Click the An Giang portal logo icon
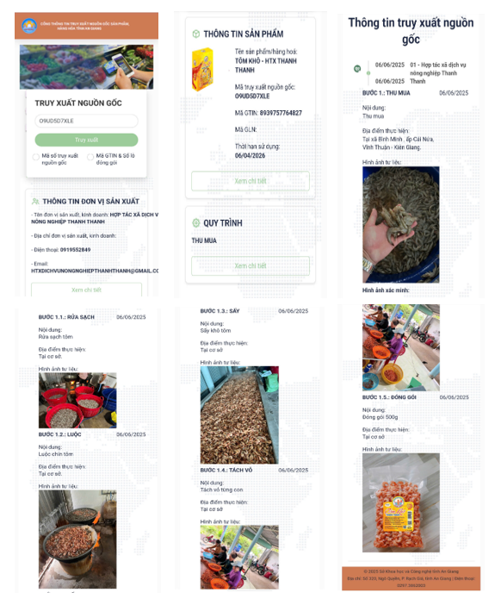This screenshot has width=495, height=605. (29, 26)
